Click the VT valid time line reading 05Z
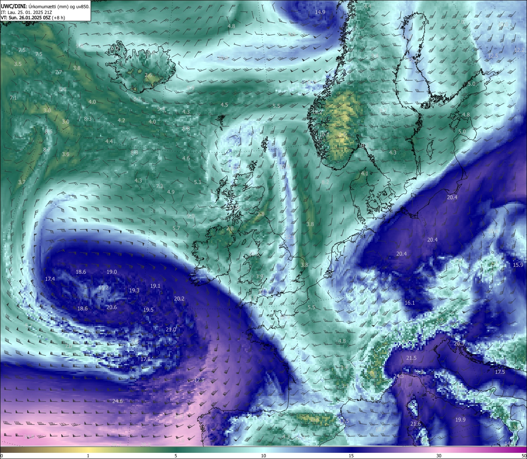This screenshot has height=459, width=527. pos(33,18)
